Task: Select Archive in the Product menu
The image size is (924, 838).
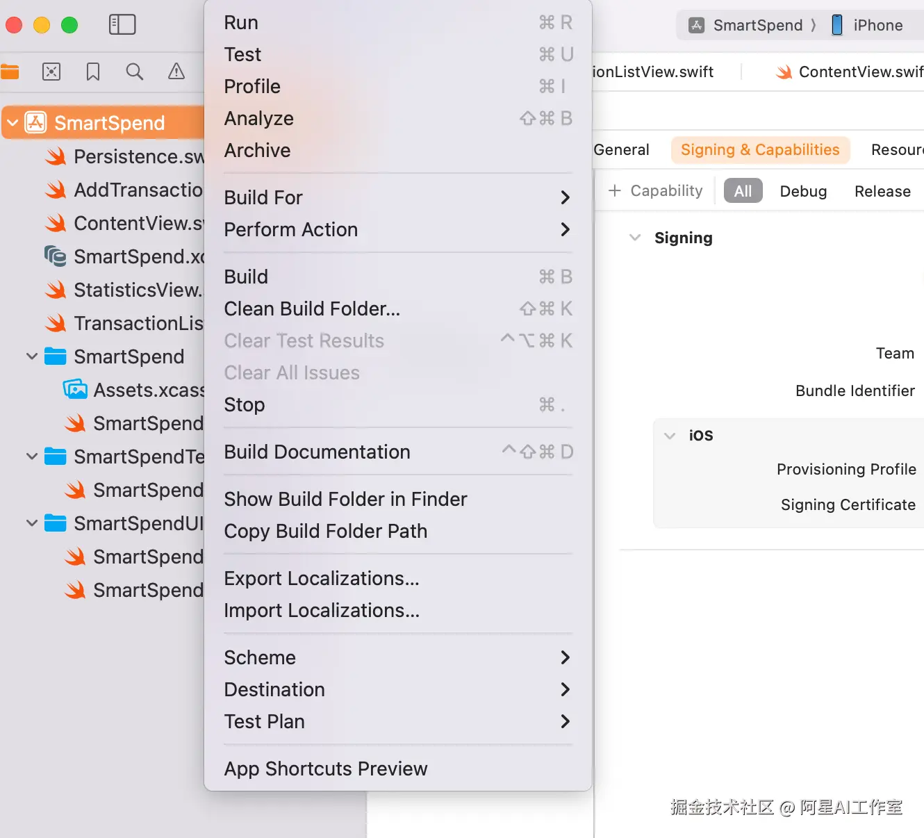Action: 257,151
